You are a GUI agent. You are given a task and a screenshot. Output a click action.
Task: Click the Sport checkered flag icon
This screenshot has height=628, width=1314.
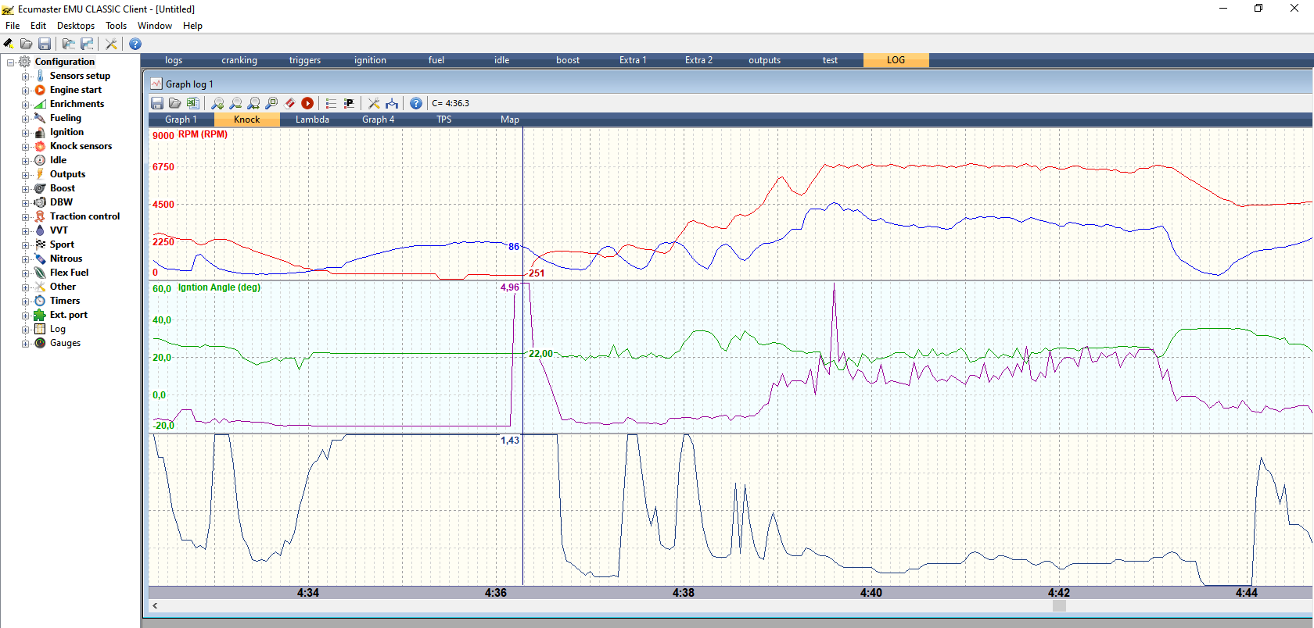[x=40, y=244]
